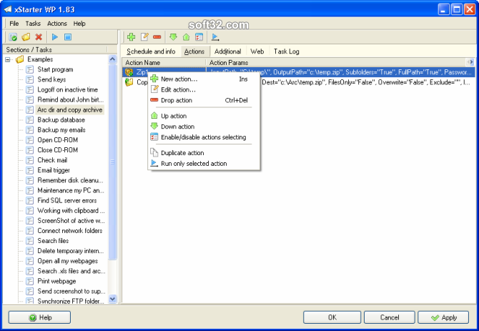
Task: Click the enable/disable actions selecting toolbar icon
Action: (199, 37)
